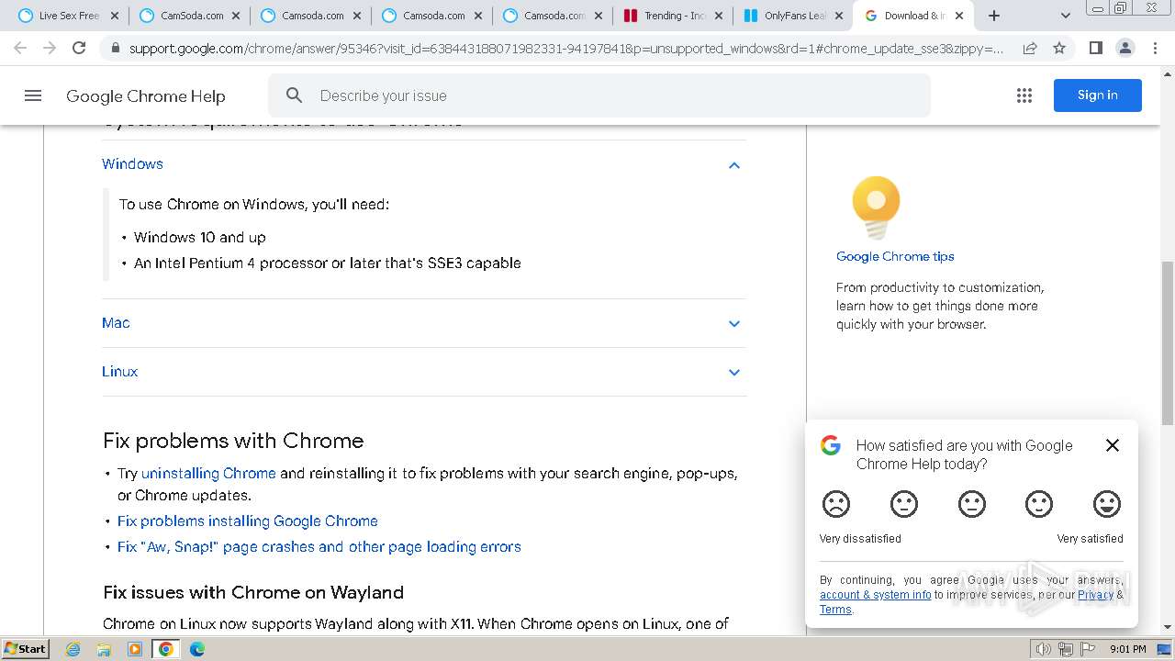Click the search magnifier icon
The height and width of the screenshot is (661, 1175).
[x=294, y=95]
